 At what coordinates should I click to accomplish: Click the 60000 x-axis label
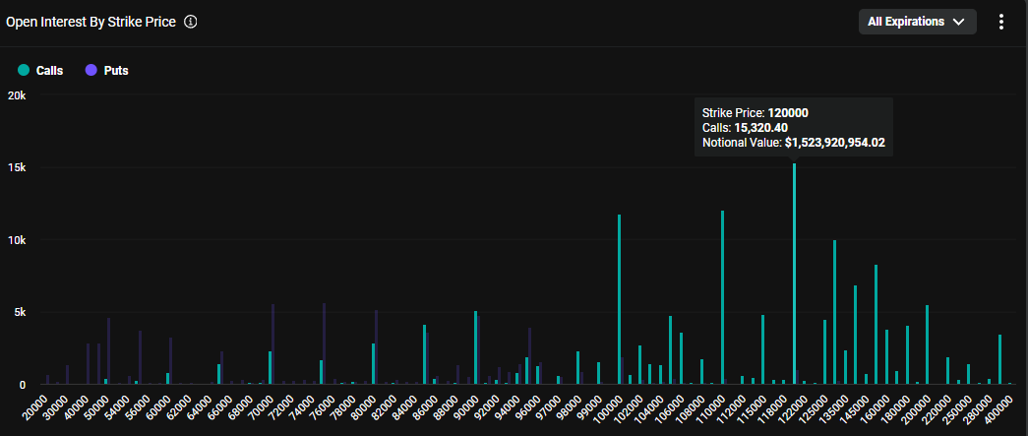[x=160, y=407]
